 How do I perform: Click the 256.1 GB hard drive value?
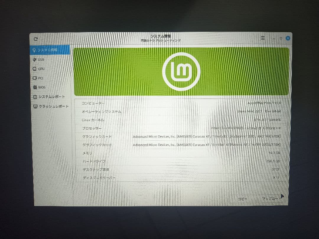point(273,161)
